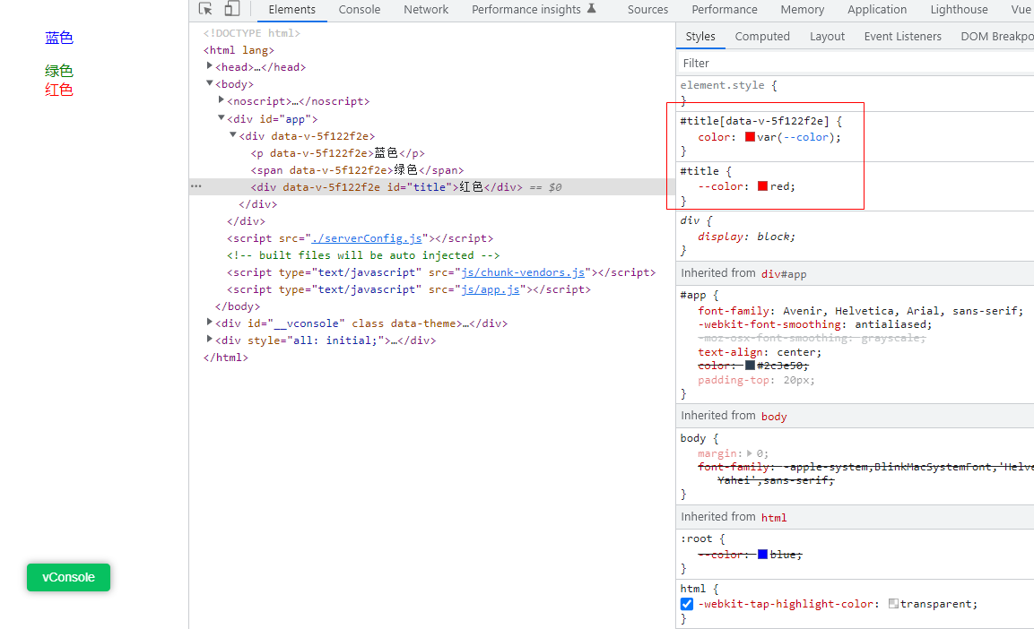The width and height of the screenshot is (1034, 629).
Task: Select the Styles sidebar tab
Action: point(700,36)
